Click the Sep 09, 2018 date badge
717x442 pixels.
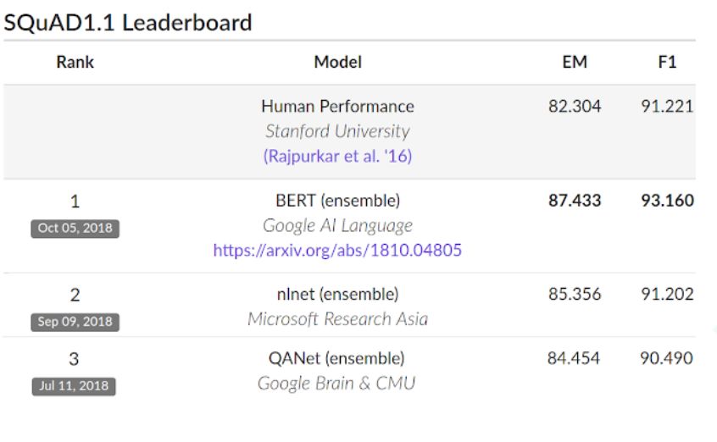click(x=75, y=322)
